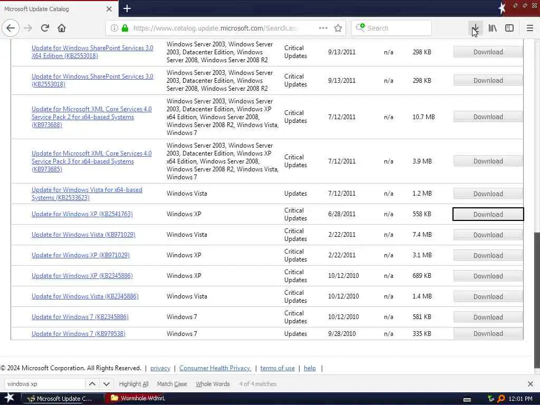Open the terms of use link

pos(277,368)
